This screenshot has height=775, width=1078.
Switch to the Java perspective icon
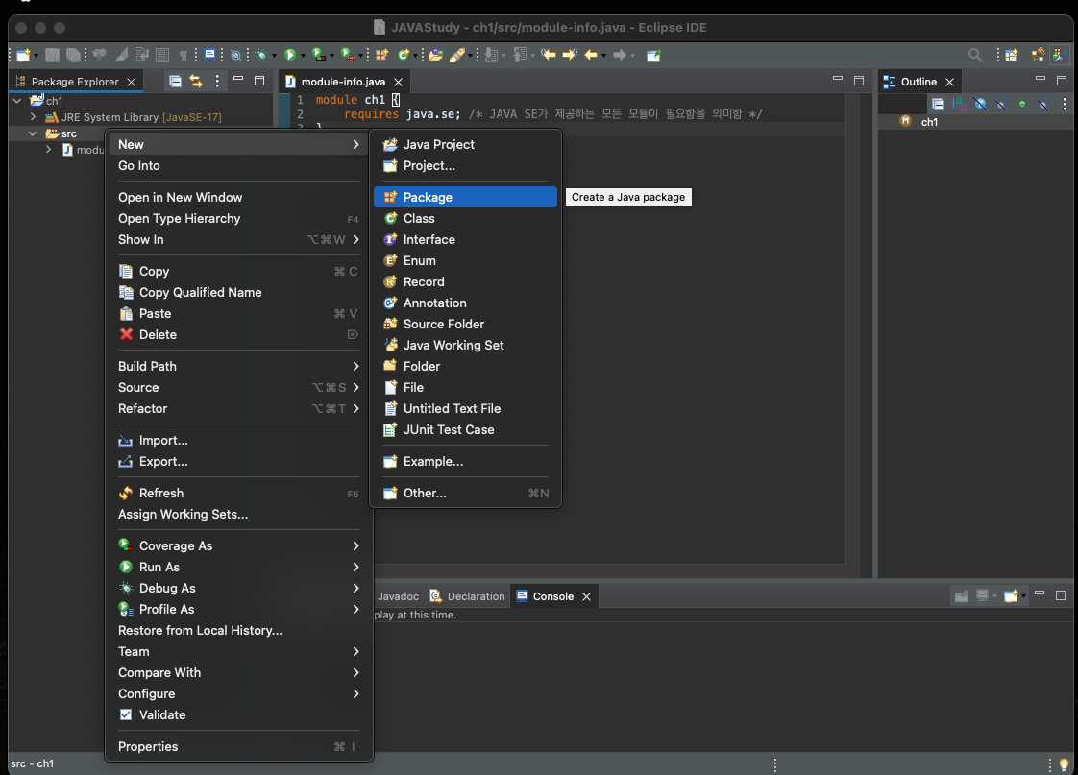1059,55
